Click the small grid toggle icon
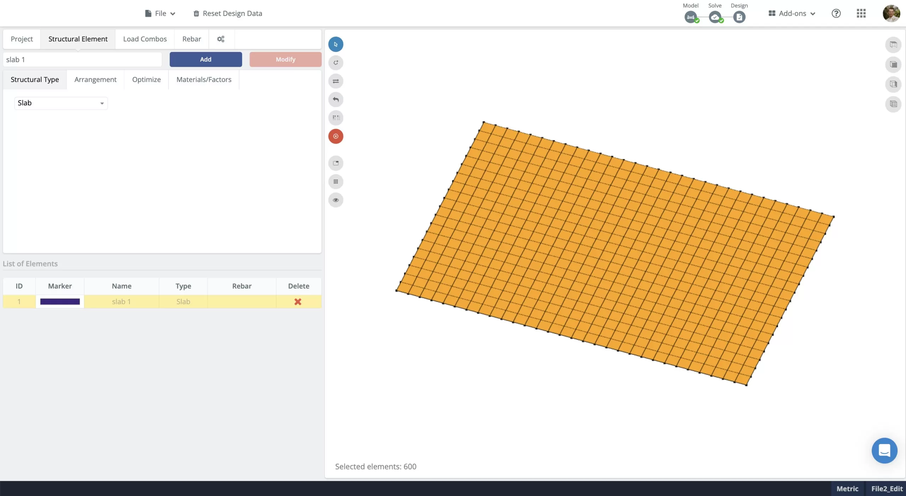906x496 pixels. pyautogui.click(x=336, y=181)
